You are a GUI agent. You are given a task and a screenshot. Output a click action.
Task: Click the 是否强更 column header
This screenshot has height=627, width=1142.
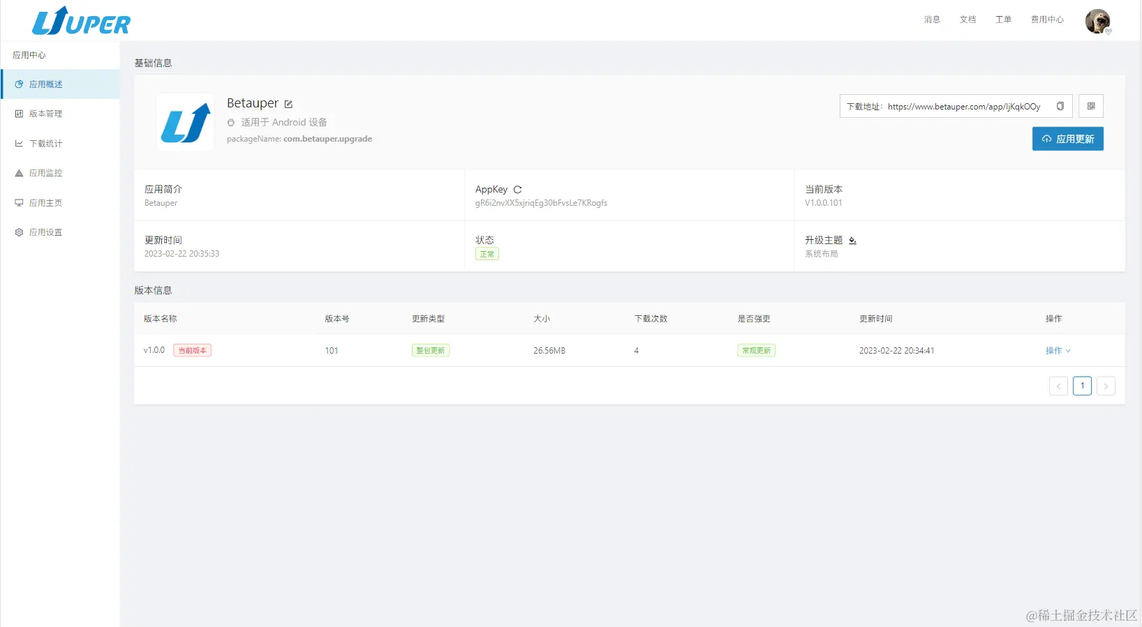pos(754,319)
